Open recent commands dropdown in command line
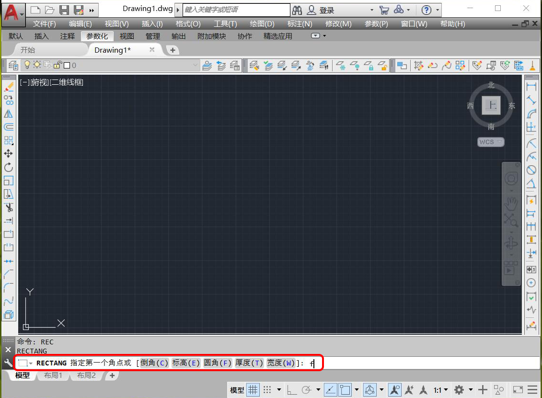 [x=31, y=363]
